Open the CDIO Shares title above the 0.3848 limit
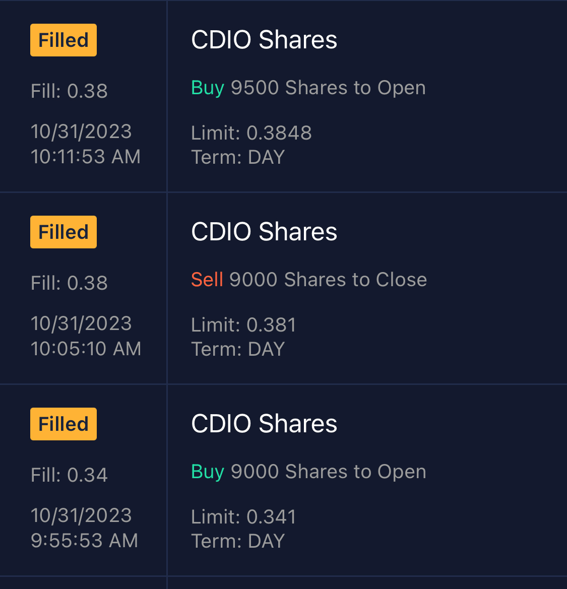The height and width of the screenshot is (589, 567). point(264,40)
